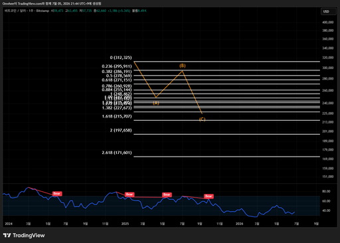Click the 40.00 oscillator scale label
Screen dimensions: 340x243
pyautogui.click(x=326, y=210)
